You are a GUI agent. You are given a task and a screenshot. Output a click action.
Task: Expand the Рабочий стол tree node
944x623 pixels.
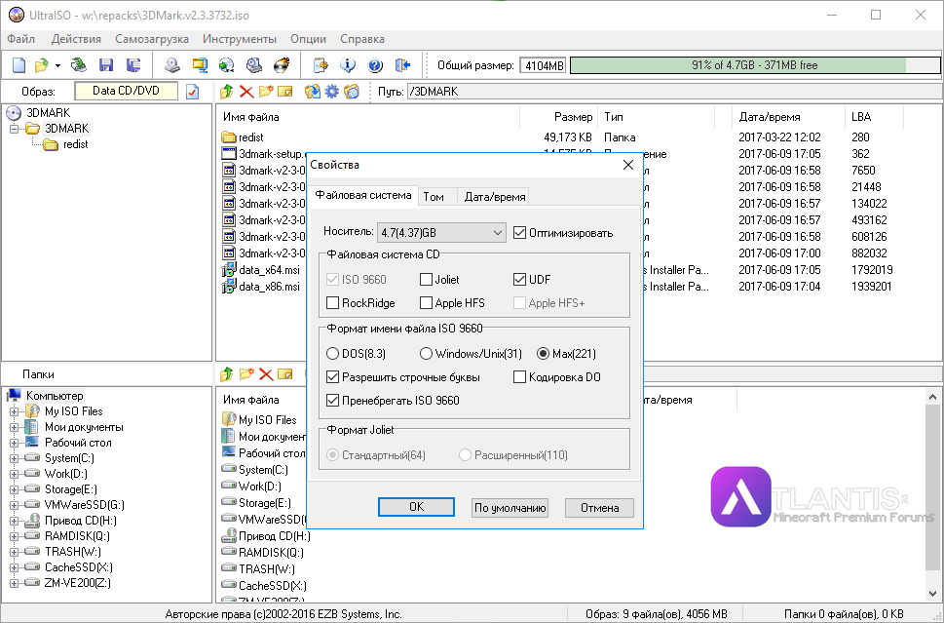click(14, 443)
